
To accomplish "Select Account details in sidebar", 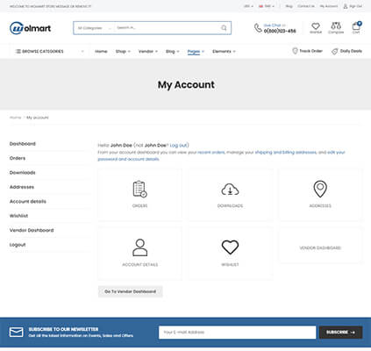I will pyautogui.click(x=28, y=202).
